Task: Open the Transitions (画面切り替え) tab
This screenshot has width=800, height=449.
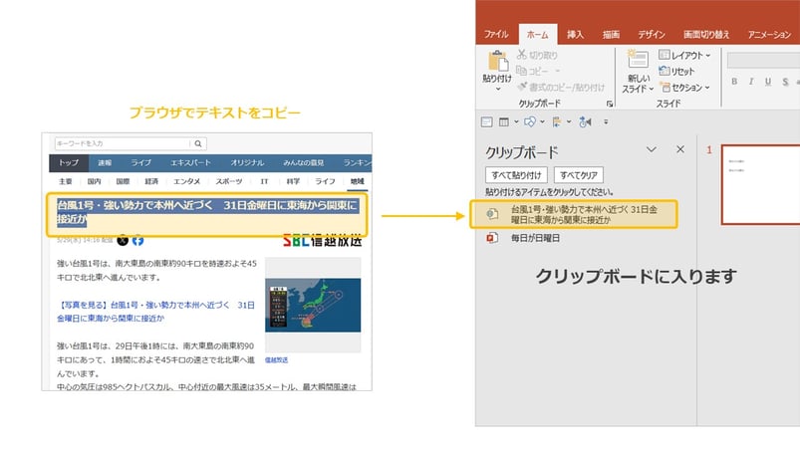Action: pos(706,34)
